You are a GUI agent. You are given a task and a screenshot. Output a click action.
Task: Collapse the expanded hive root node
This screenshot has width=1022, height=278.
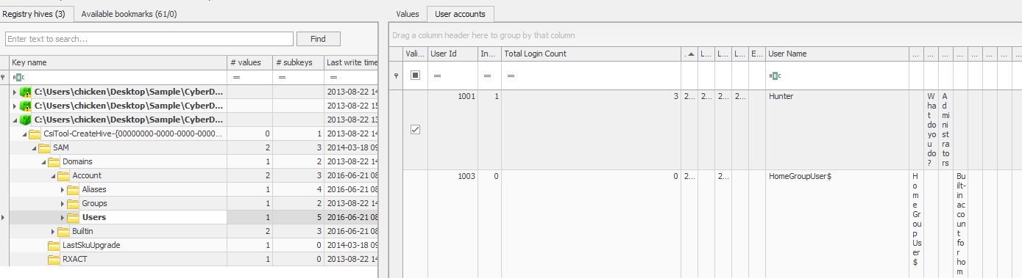15,120
